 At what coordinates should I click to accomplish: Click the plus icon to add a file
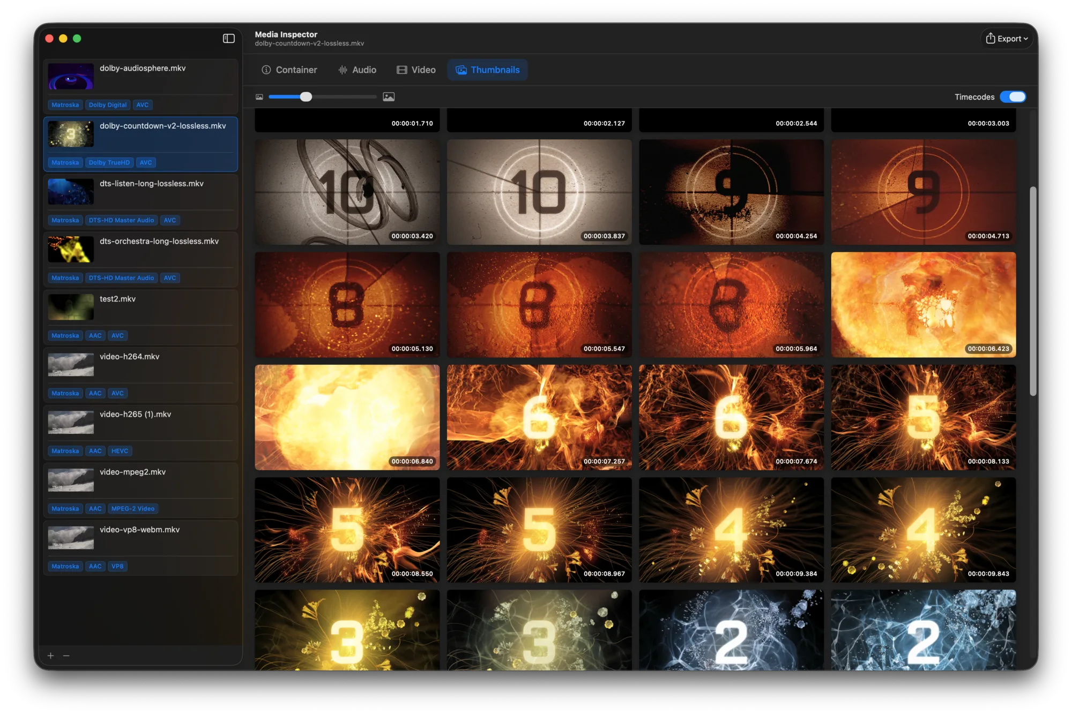click(51, 656)
